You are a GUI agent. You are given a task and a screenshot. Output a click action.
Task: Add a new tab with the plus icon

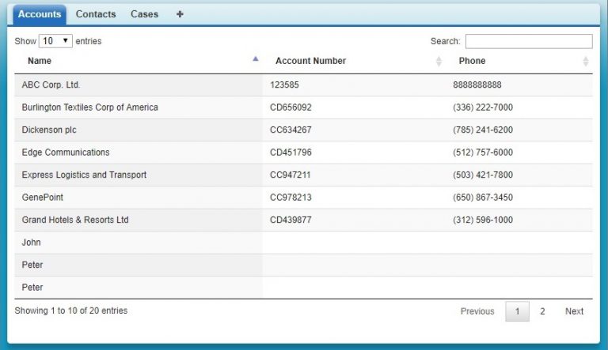pos(180,14)
